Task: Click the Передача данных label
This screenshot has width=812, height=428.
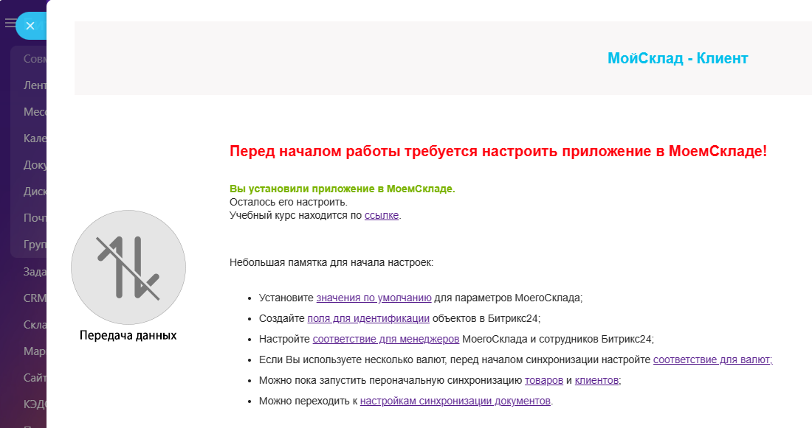Action: pyautogui.click(x=128, y=335)
